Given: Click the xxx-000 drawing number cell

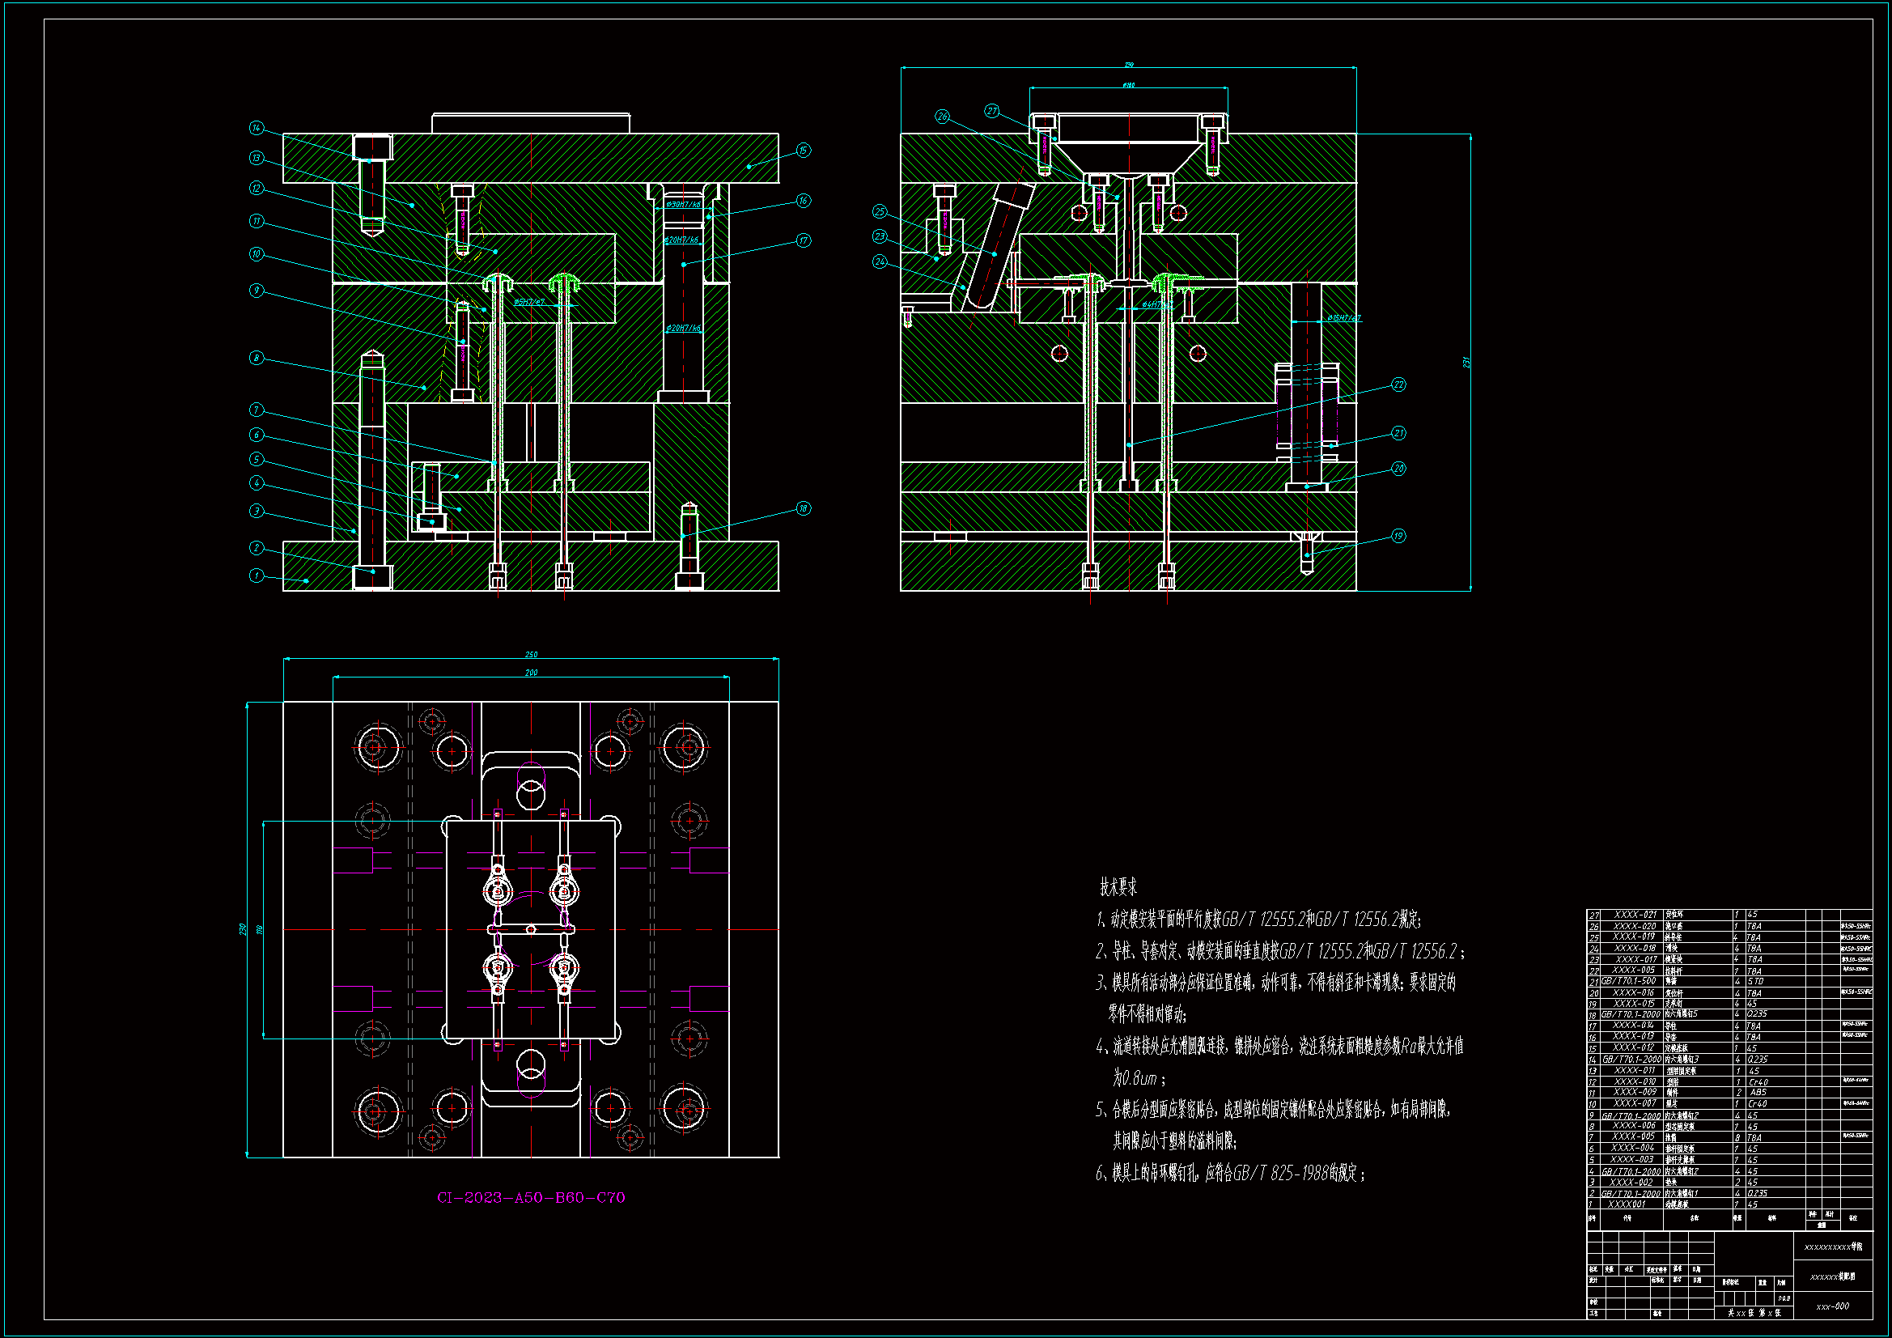Looking at the screenshot, I should coord(1833,1306).
